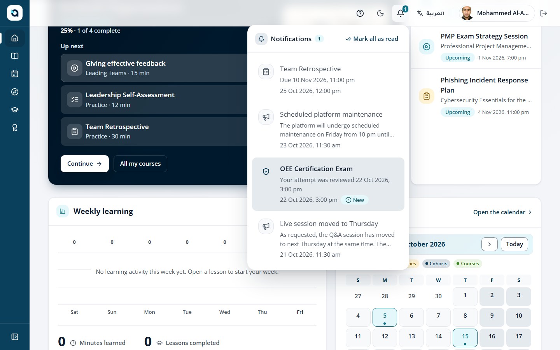Screen dimensions: 560x350
Task: Click the app logo in top-left corner
Action: click(15, 13)
